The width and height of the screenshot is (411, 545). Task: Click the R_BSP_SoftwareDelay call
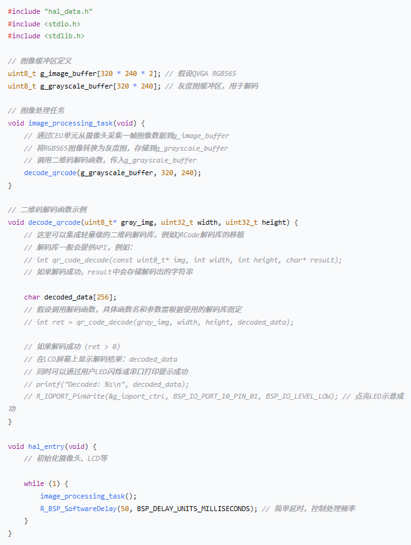[148, 509]
